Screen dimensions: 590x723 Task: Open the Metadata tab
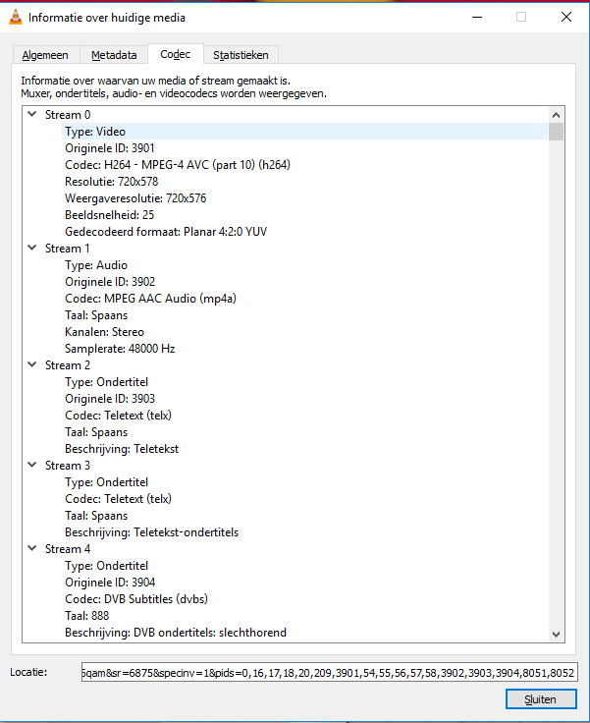point(114,55)
